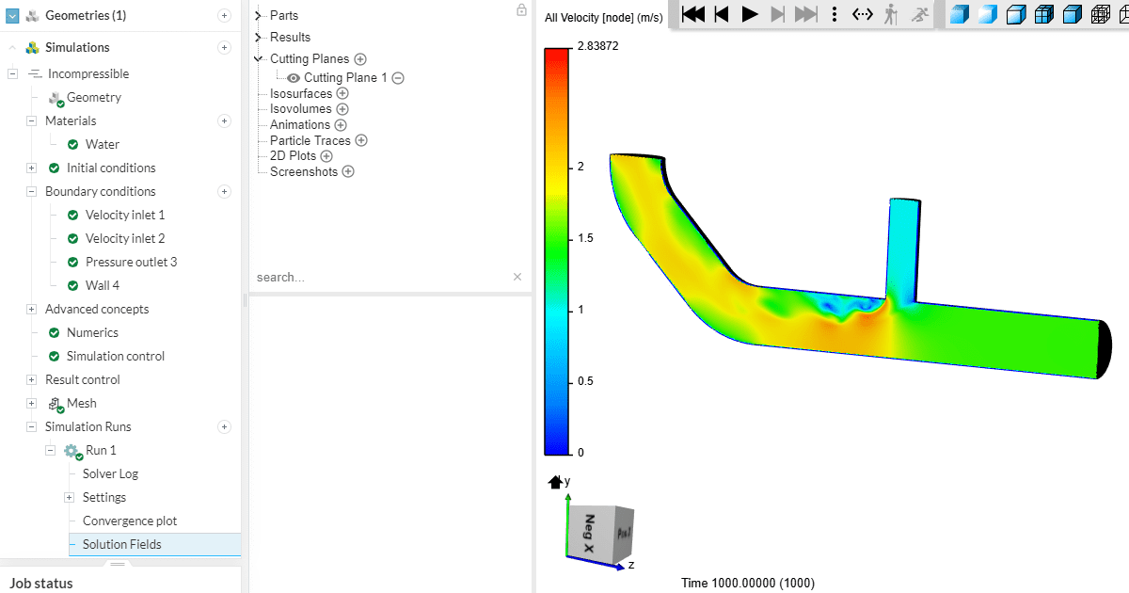Open Velocity inlet 1 boundary condition
Screen dimensions: 1129x593
click(125, 215)
